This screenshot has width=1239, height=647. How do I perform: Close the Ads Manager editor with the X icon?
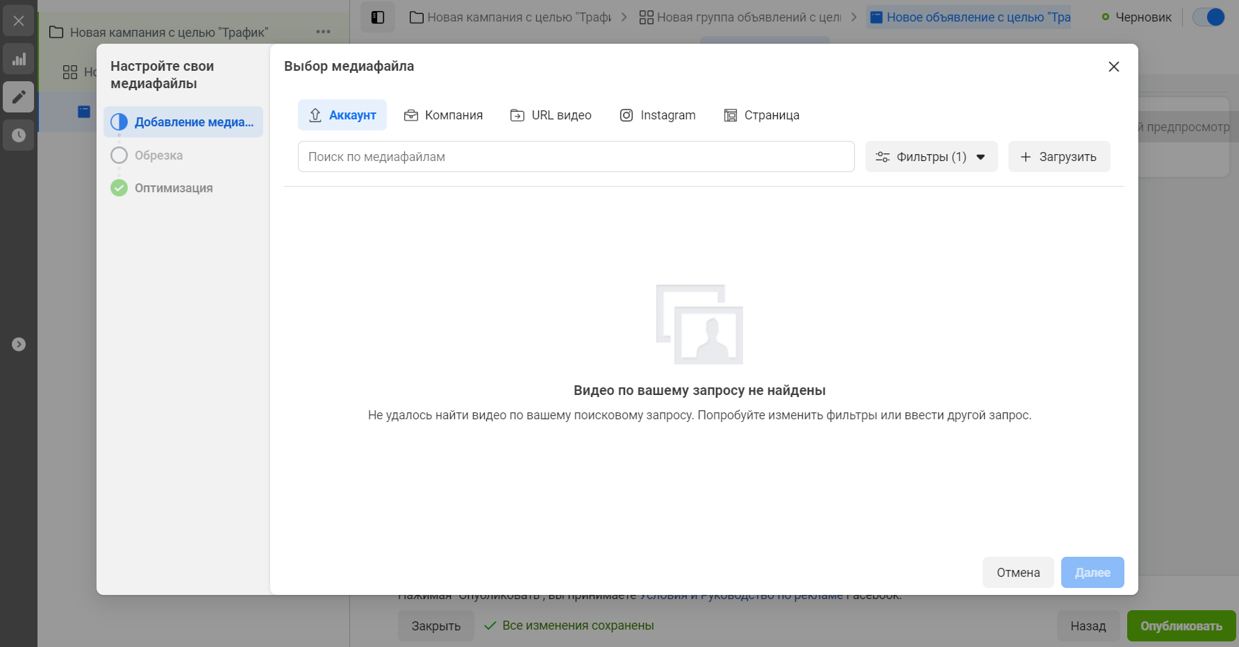19,21
